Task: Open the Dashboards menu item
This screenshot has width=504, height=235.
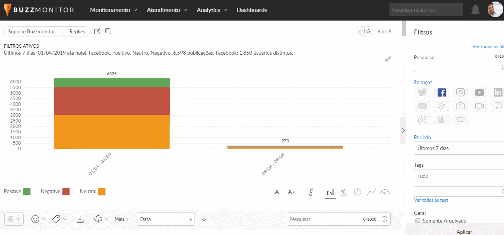Action: point(252,10)
